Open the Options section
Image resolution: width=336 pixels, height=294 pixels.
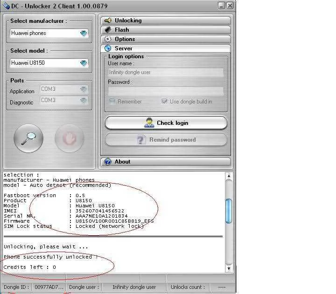point(166,39)
